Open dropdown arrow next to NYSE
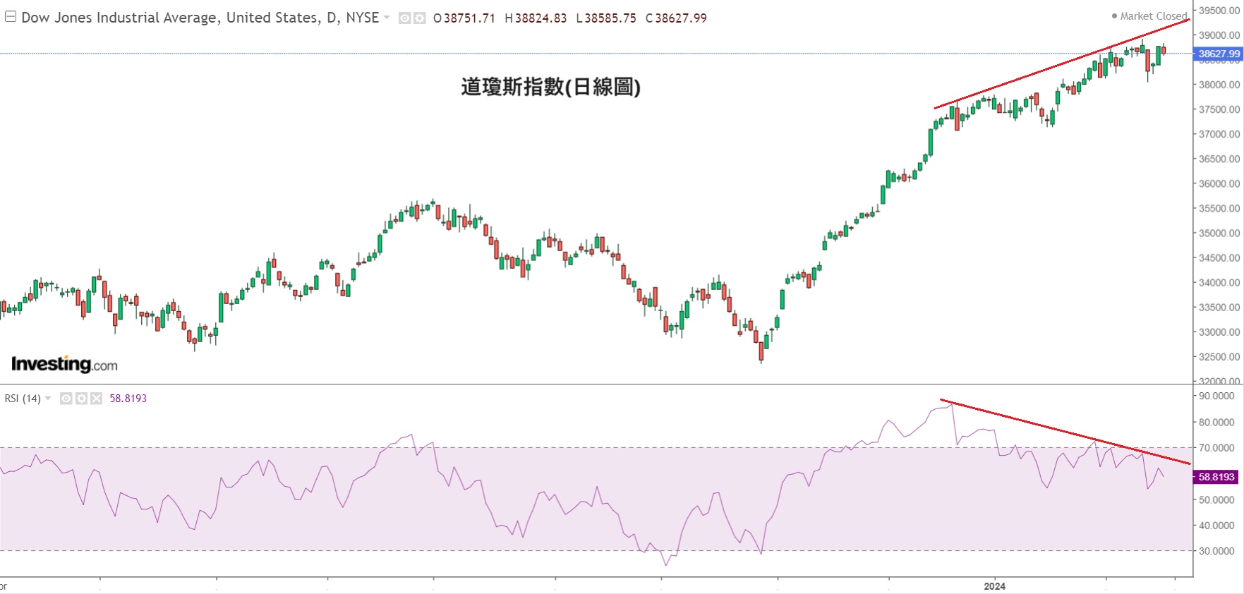 pos(387,18)
